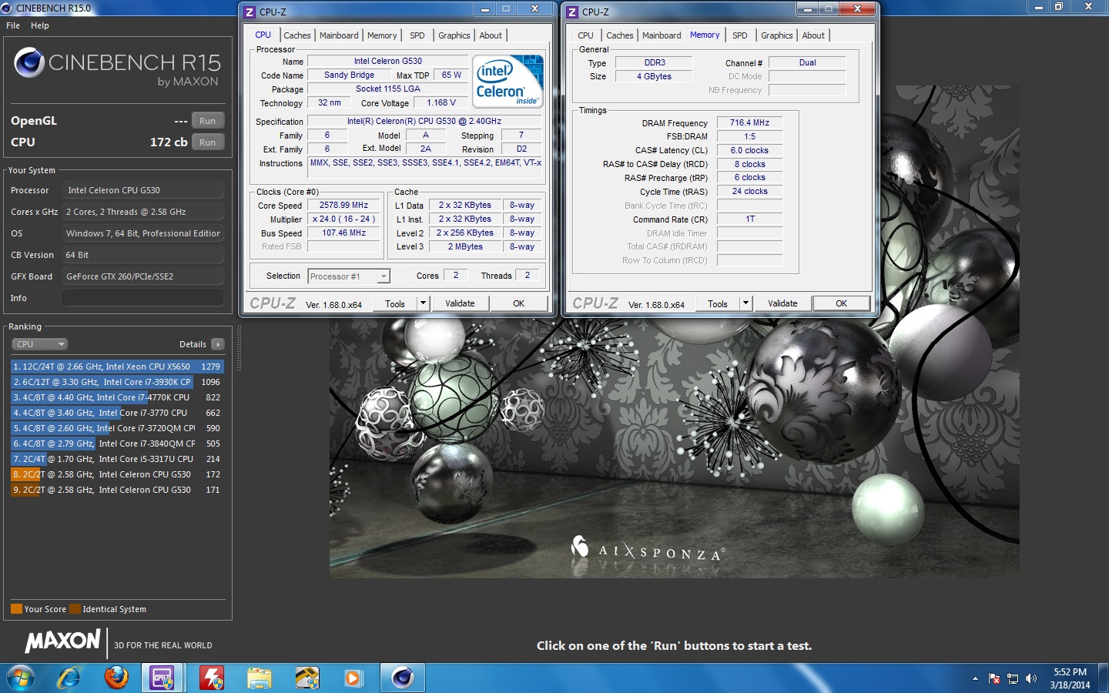The width and height of the screenshot is (1109, 693).
Task: Click the Intel Celeron logo in CPU-Z
Action: (508, 81)
